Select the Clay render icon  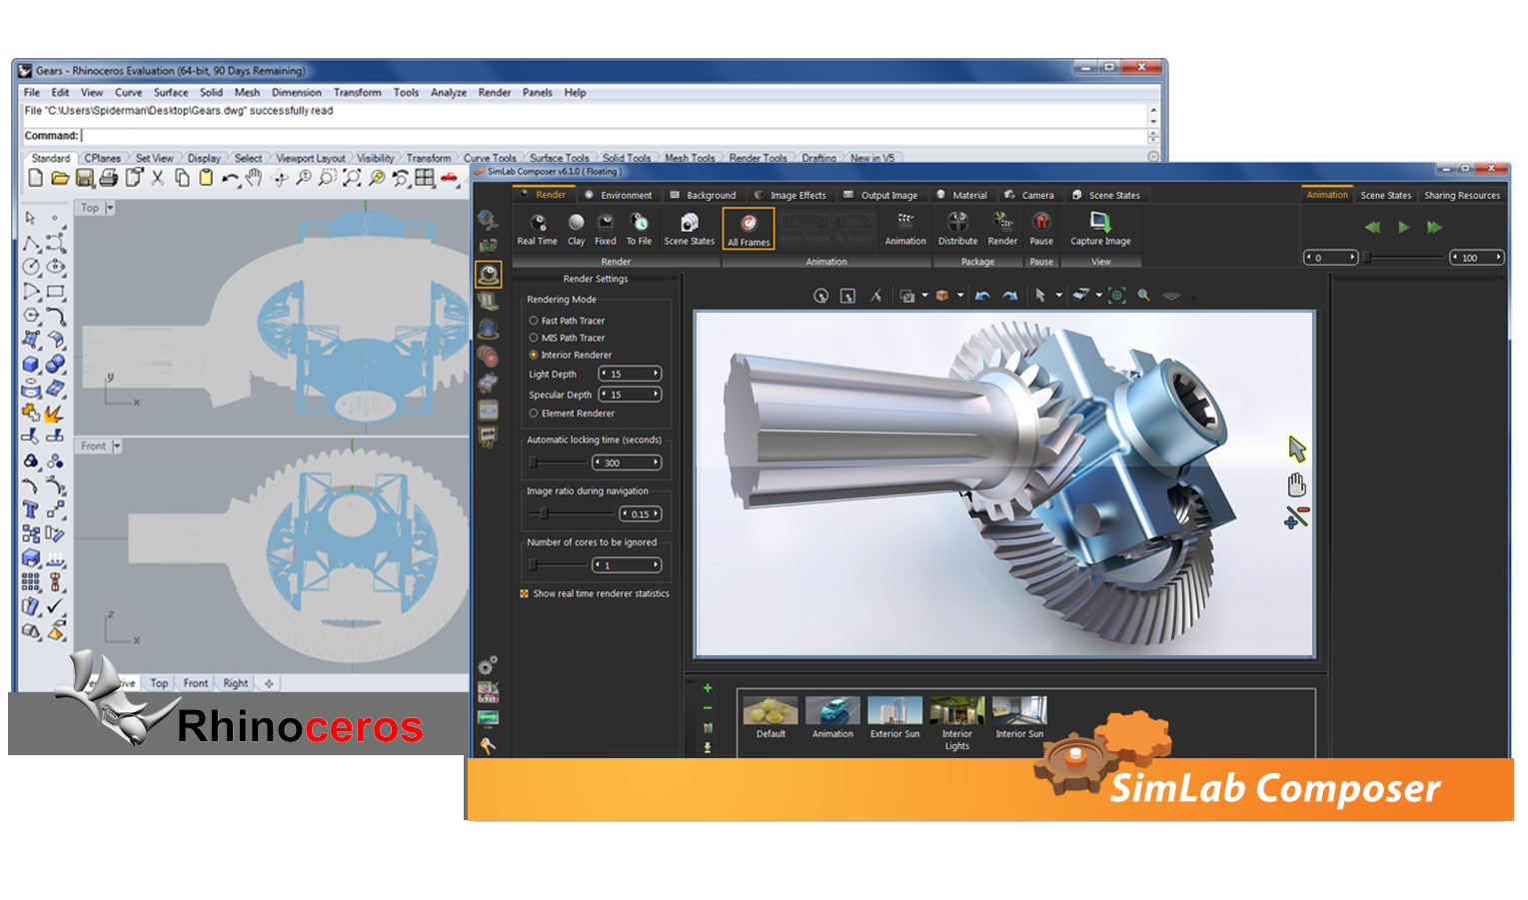click(576, 228)
